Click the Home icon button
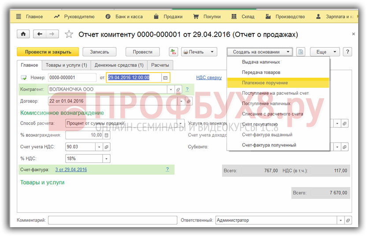Viewport: 367px width, 236px height. pos(23,34)
